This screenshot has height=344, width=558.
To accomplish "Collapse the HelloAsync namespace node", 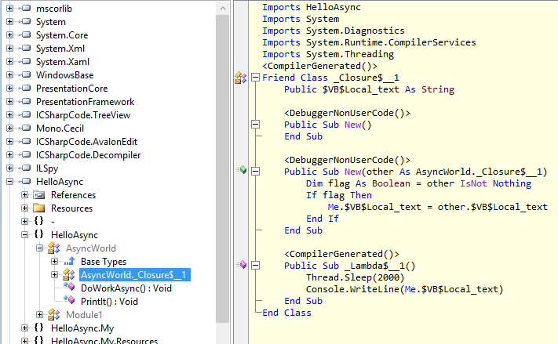I will tap(24, 234).
